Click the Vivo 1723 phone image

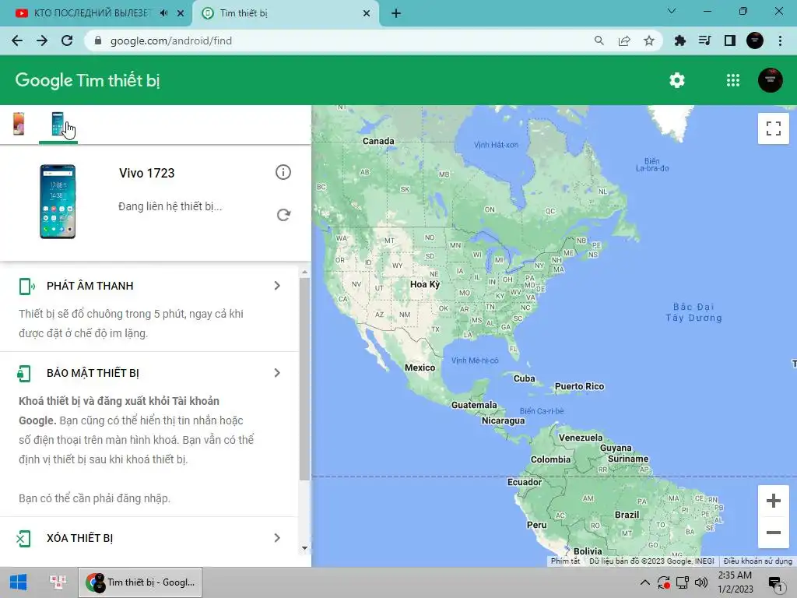coord(58,202)
